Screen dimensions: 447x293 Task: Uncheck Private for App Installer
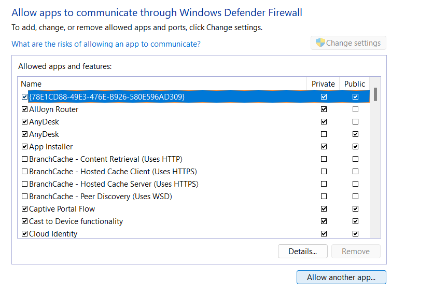tap(324, 147)
